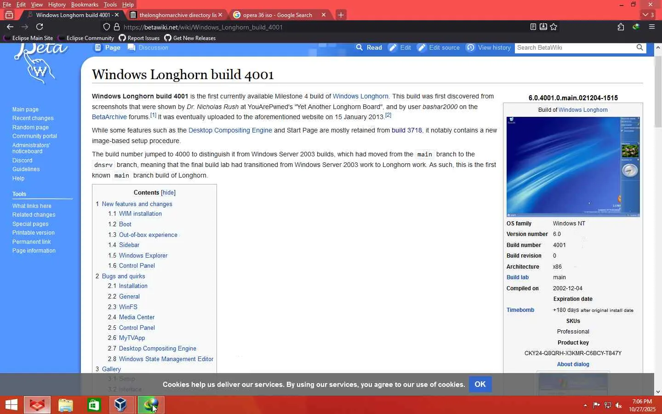The height and width of the screenshot is (414, 662).
Task: Open the tracking protection shield icon
Action: pyautogui.click(x=106, y=27)
